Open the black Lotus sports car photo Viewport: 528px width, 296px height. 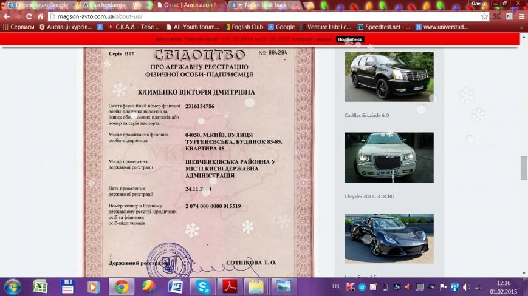coord(389,238)
